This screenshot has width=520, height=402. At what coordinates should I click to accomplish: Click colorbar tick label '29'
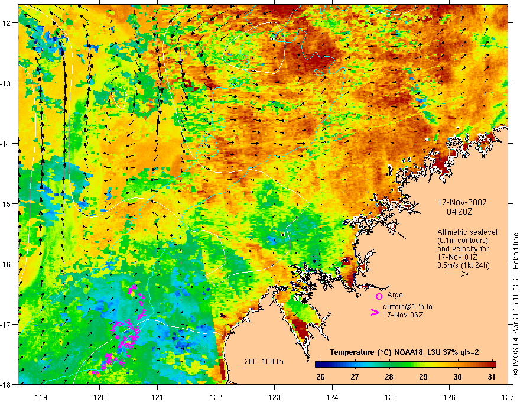click(x=423, y=377)
